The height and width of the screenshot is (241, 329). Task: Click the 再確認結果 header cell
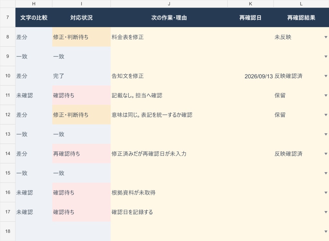[301, 18]
